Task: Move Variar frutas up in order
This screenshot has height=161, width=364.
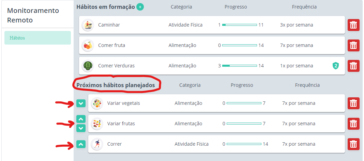Action: [81, 119]
